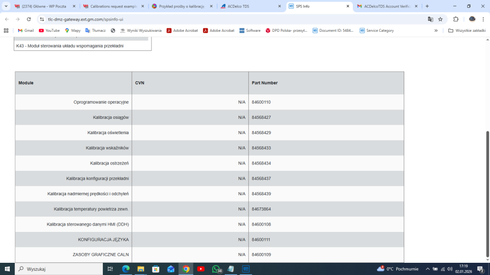The height and width of the screenshot is (275, 490).
Task: Open first Adobe Acrobat bookmark
Action: [x=182, y=31]
